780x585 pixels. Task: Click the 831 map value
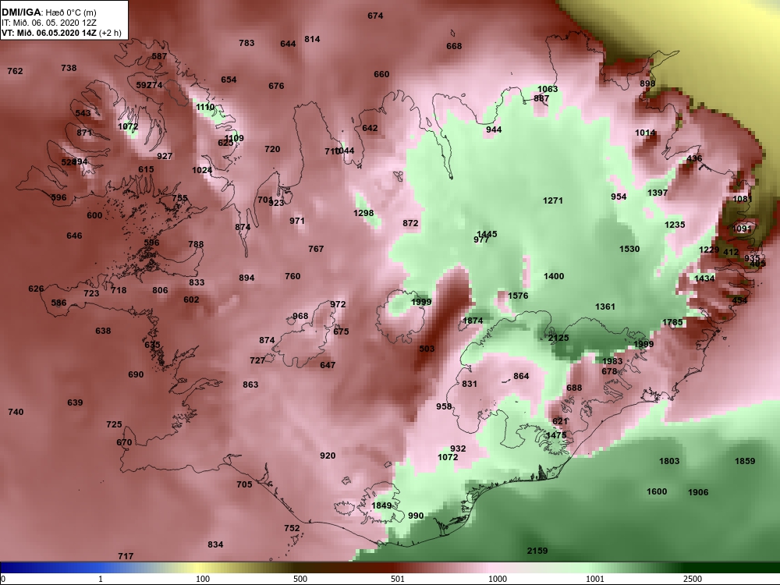click(469, 384)
